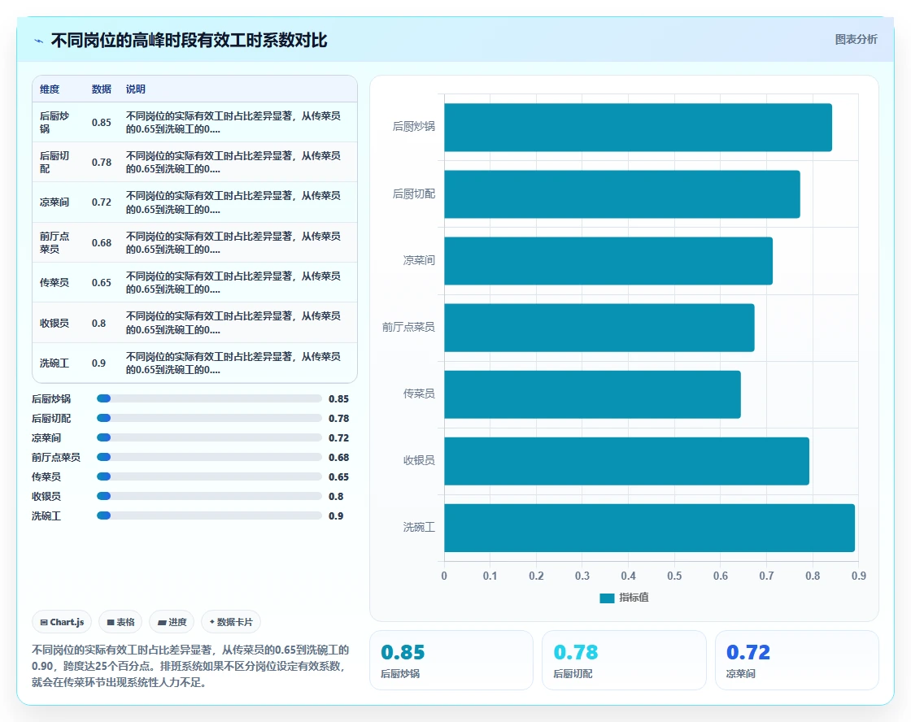Click the Chart.js tag

click(x=62, y=622)
